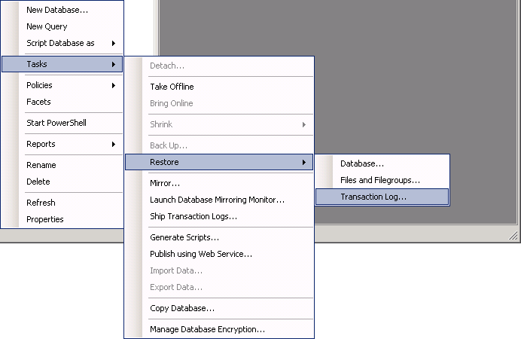Screen dimensions: 521x339
Task: Expand the Tasks submenu arrow
Action: click(114, 64)
